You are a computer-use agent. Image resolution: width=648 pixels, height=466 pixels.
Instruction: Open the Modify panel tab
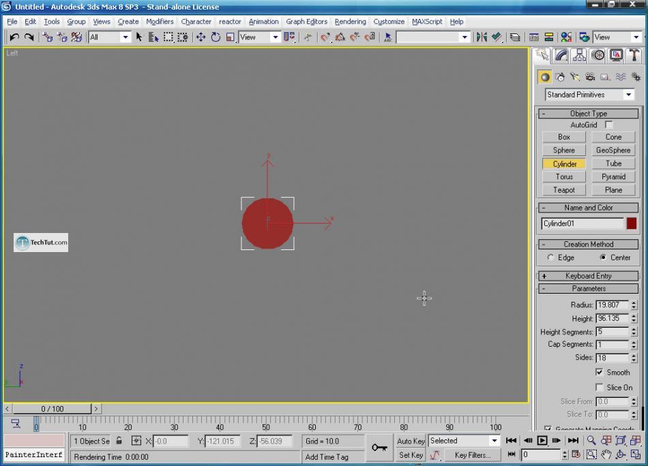561,55
